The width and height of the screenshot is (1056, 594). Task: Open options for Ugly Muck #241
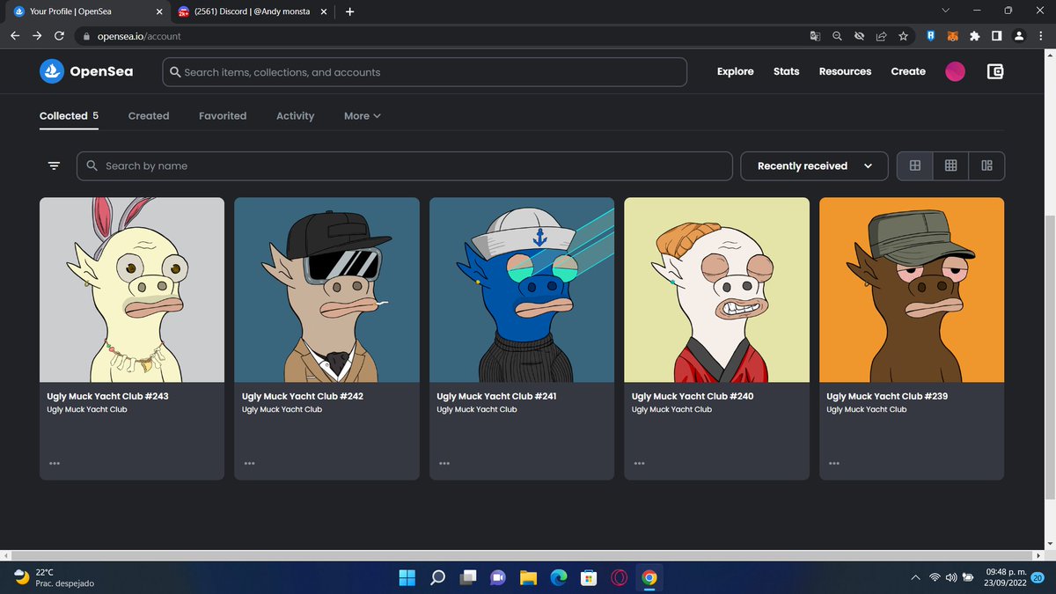click(x=444, y=462)
